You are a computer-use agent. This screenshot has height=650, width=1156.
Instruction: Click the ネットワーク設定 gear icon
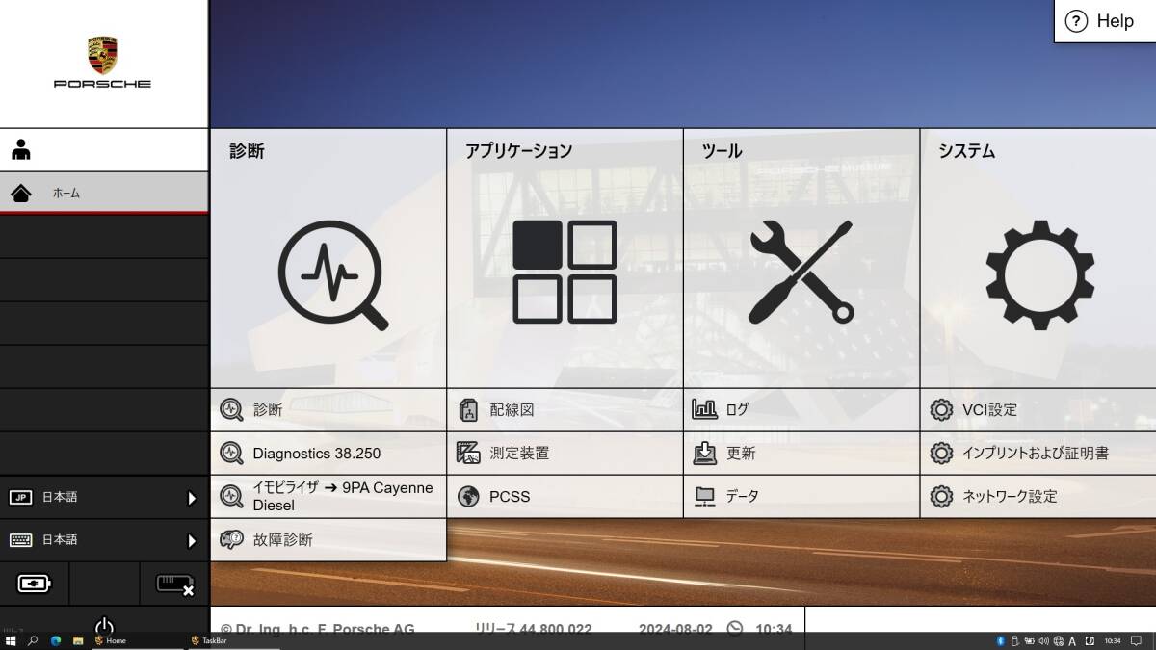coord(941,496)
